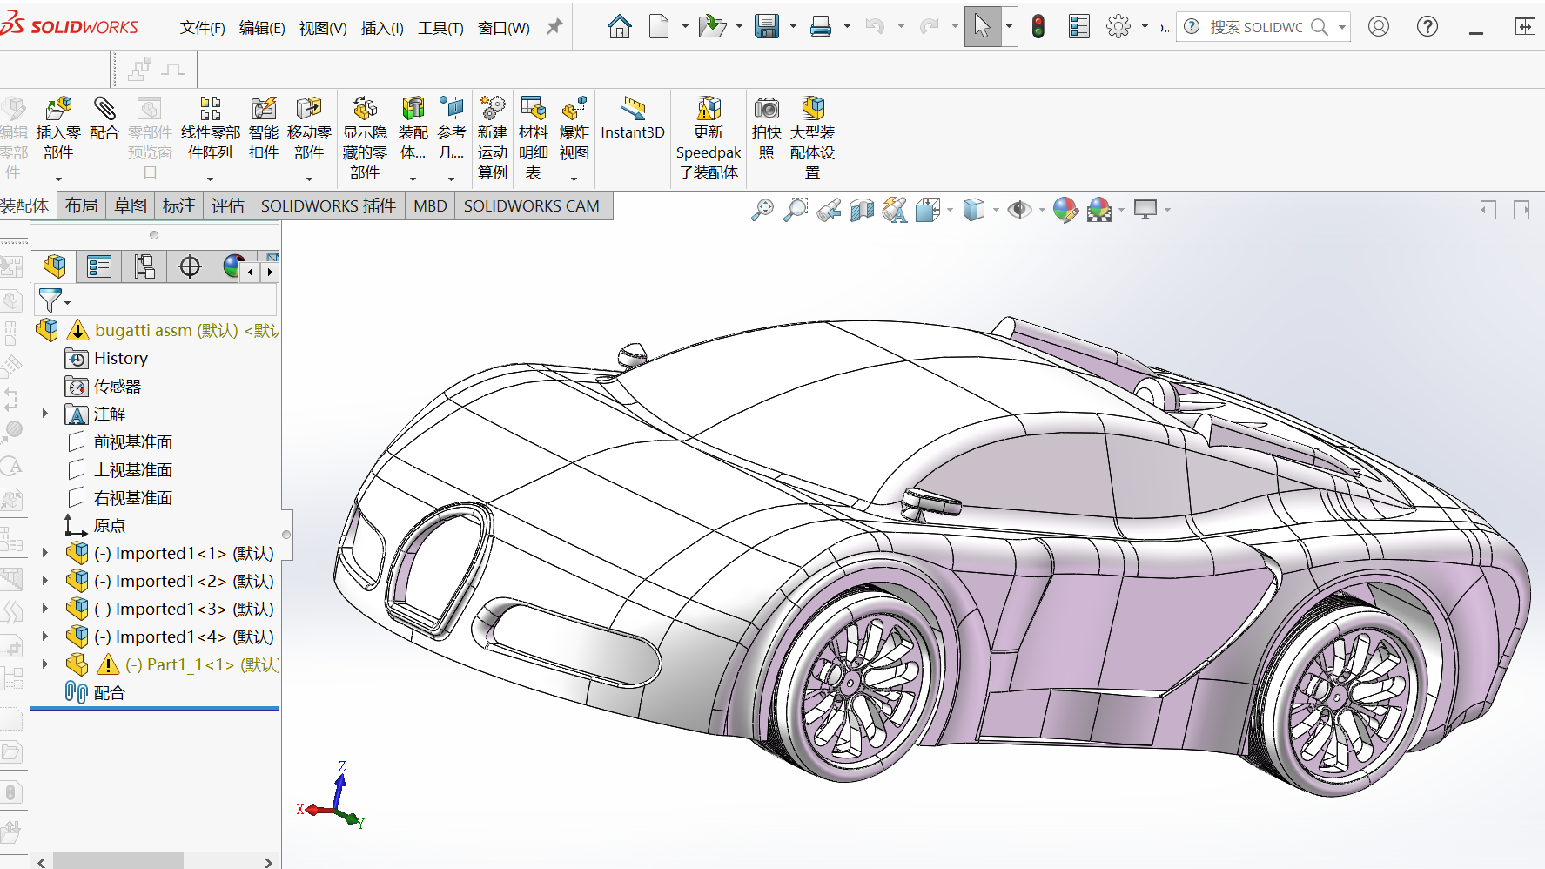Select 配合 mates folder in tree
Viewport: 1545px width, 869px height.
click(x=109, y=692)
